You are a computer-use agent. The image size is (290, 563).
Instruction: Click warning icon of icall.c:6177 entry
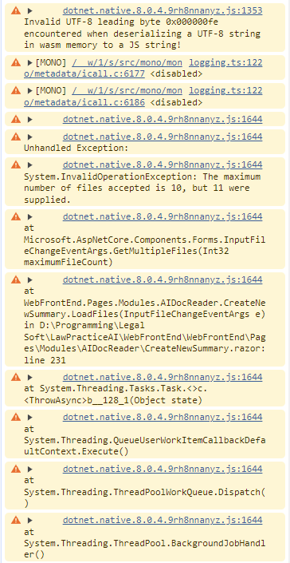click(x=16, y=63)
